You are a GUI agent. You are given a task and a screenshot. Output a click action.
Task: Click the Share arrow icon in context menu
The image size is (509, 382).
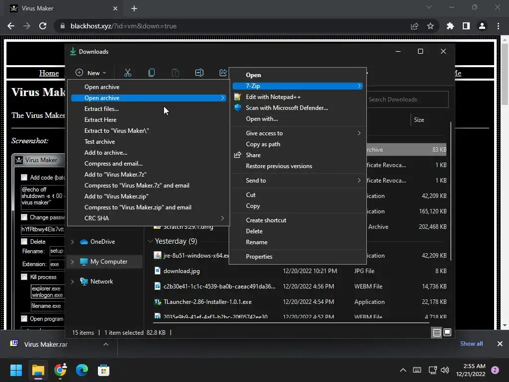[x=238, y=155]
